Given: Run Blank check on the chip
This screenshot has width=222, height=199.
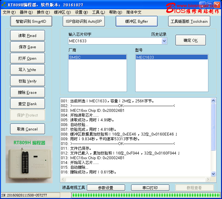Looking at the screenshot, I should point(28,104).
